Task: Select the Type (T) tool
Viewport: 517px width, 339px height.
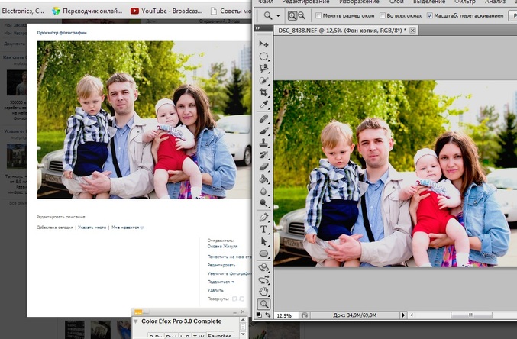Action: 264,229
